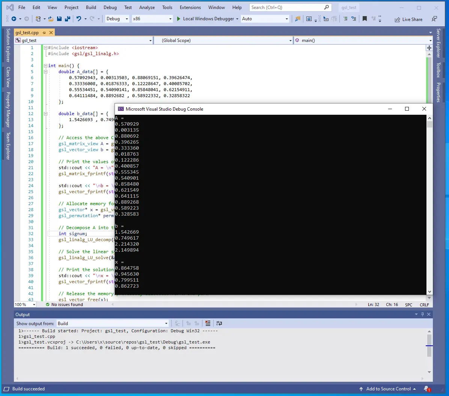
Task: Click the Undo arrow icon
Action: [x=78, y=19]
